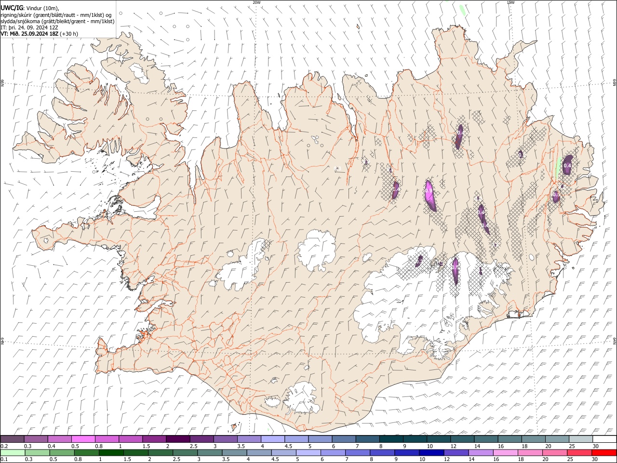617x463 pixels.
Task: Click the '0.2' label on the snow scale
Action: pos(4,446)
